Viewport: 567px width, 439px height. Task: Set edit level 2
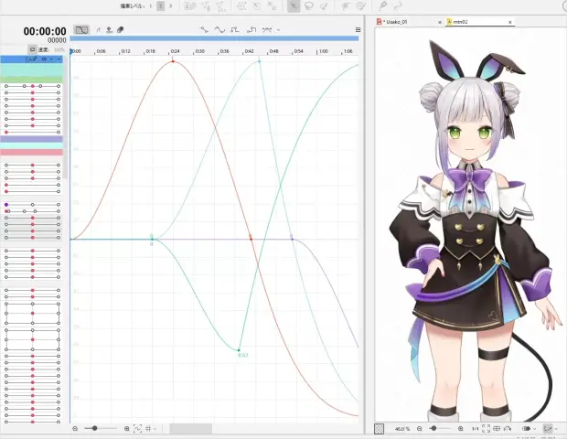tap(161, 6)
